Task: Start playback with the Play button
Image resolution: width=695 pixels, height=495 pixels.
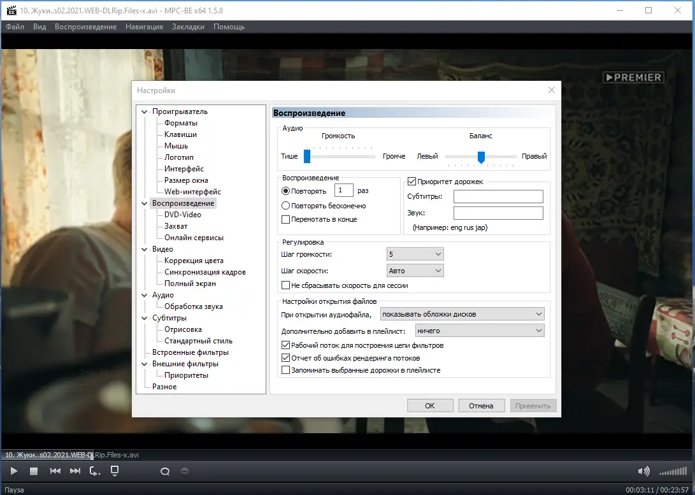Action: (x=14, y=471)
